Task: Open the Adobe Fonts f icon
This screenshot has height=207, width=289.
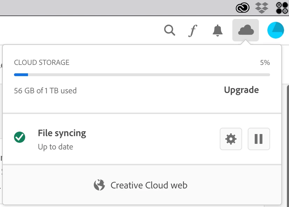Action: point(193,31)
